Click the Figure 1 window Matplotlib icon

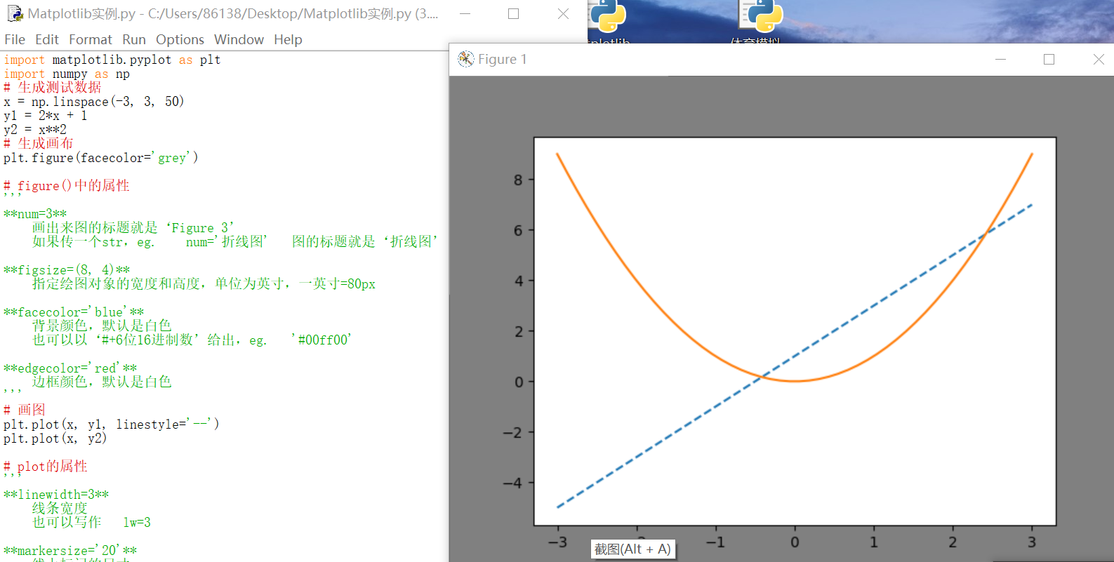tap(466, 60)
